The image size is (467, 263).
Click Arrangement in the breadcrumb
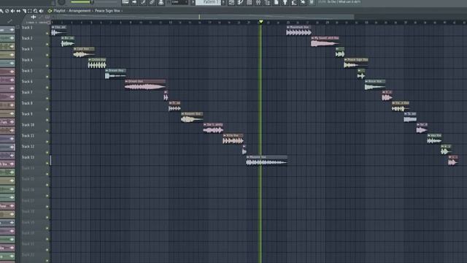(80, 11)
